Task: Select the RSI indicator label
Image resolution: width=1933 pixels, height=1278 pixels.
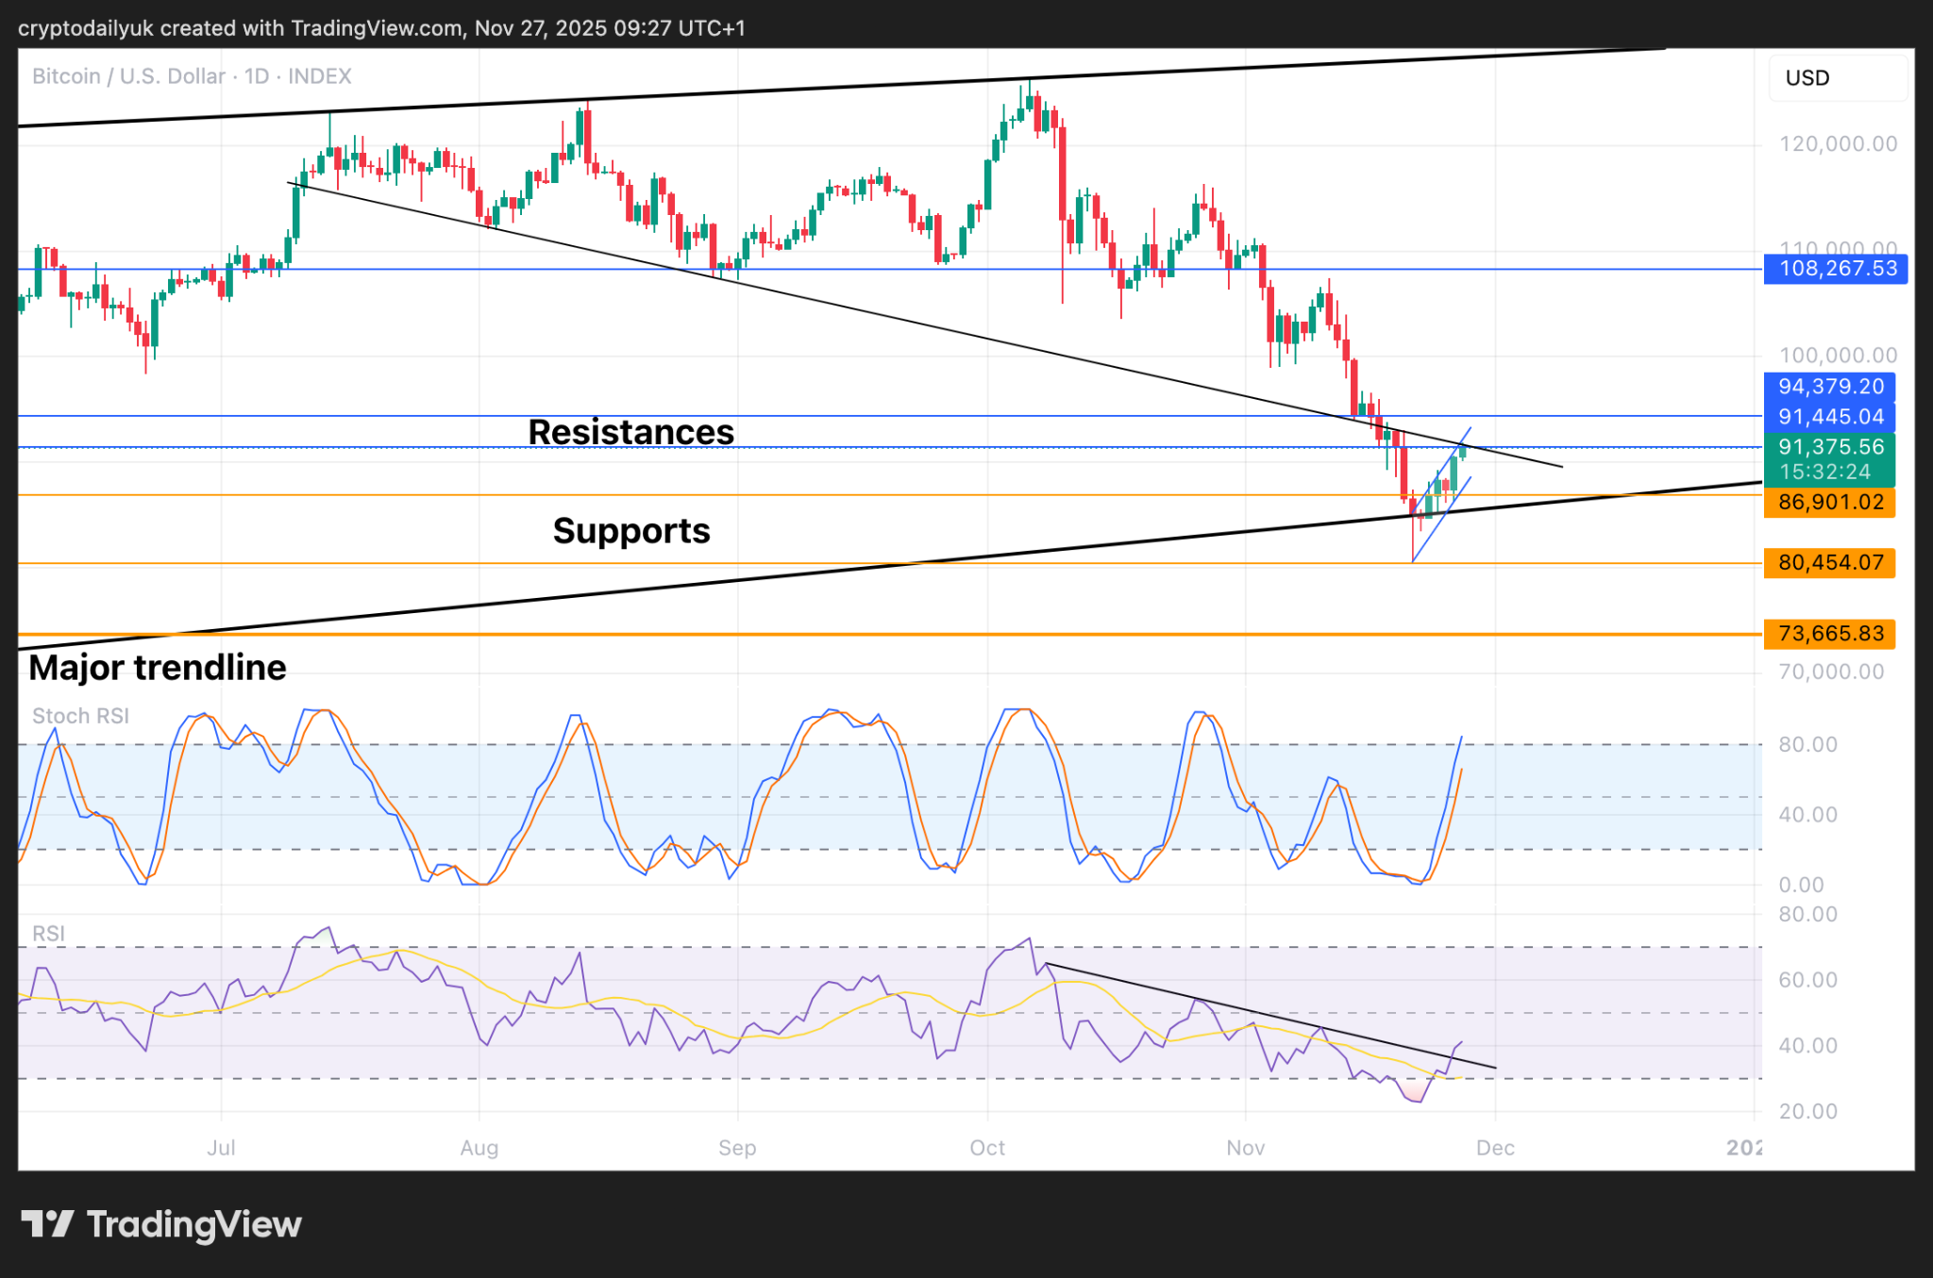Action: (48, 934)
